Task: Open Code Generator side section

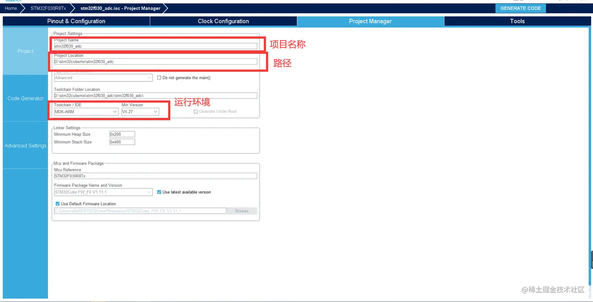Action: (x=25, y=98)
